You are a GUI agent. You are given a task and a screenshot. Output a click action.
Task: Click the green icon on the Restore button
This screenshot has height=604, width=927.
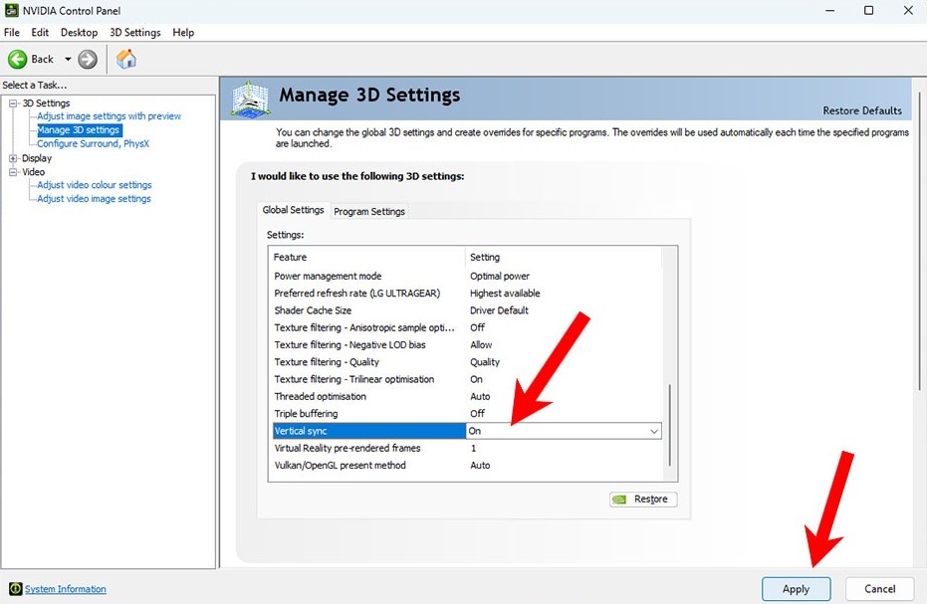(x=619, y=499)
